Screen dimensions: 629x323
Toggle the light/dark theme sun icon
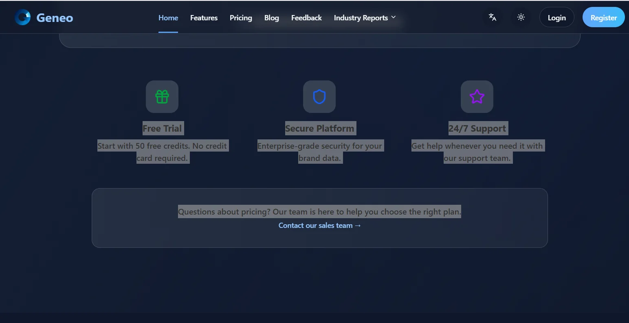521,17
